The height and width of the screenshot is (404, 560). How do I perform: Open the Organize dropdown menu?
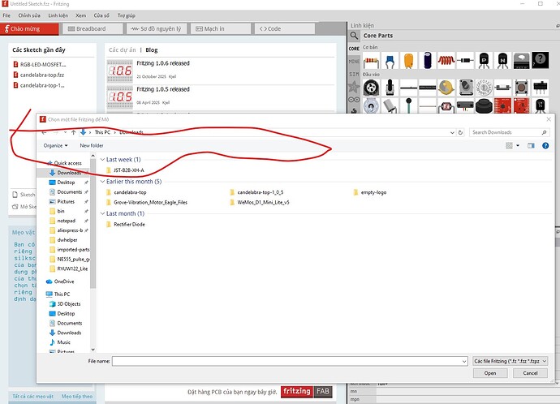[x=55, y=145]
